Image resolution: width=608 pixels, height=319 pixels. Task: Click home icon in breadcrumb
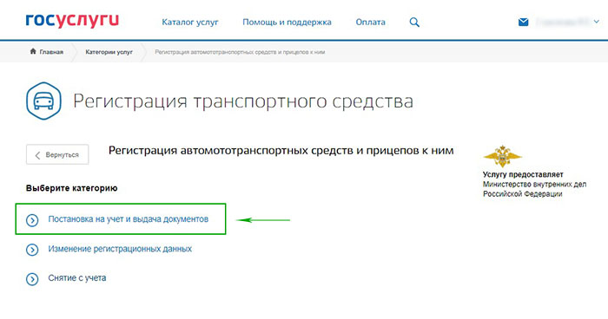pyautogui.click(x=33, y=51)
